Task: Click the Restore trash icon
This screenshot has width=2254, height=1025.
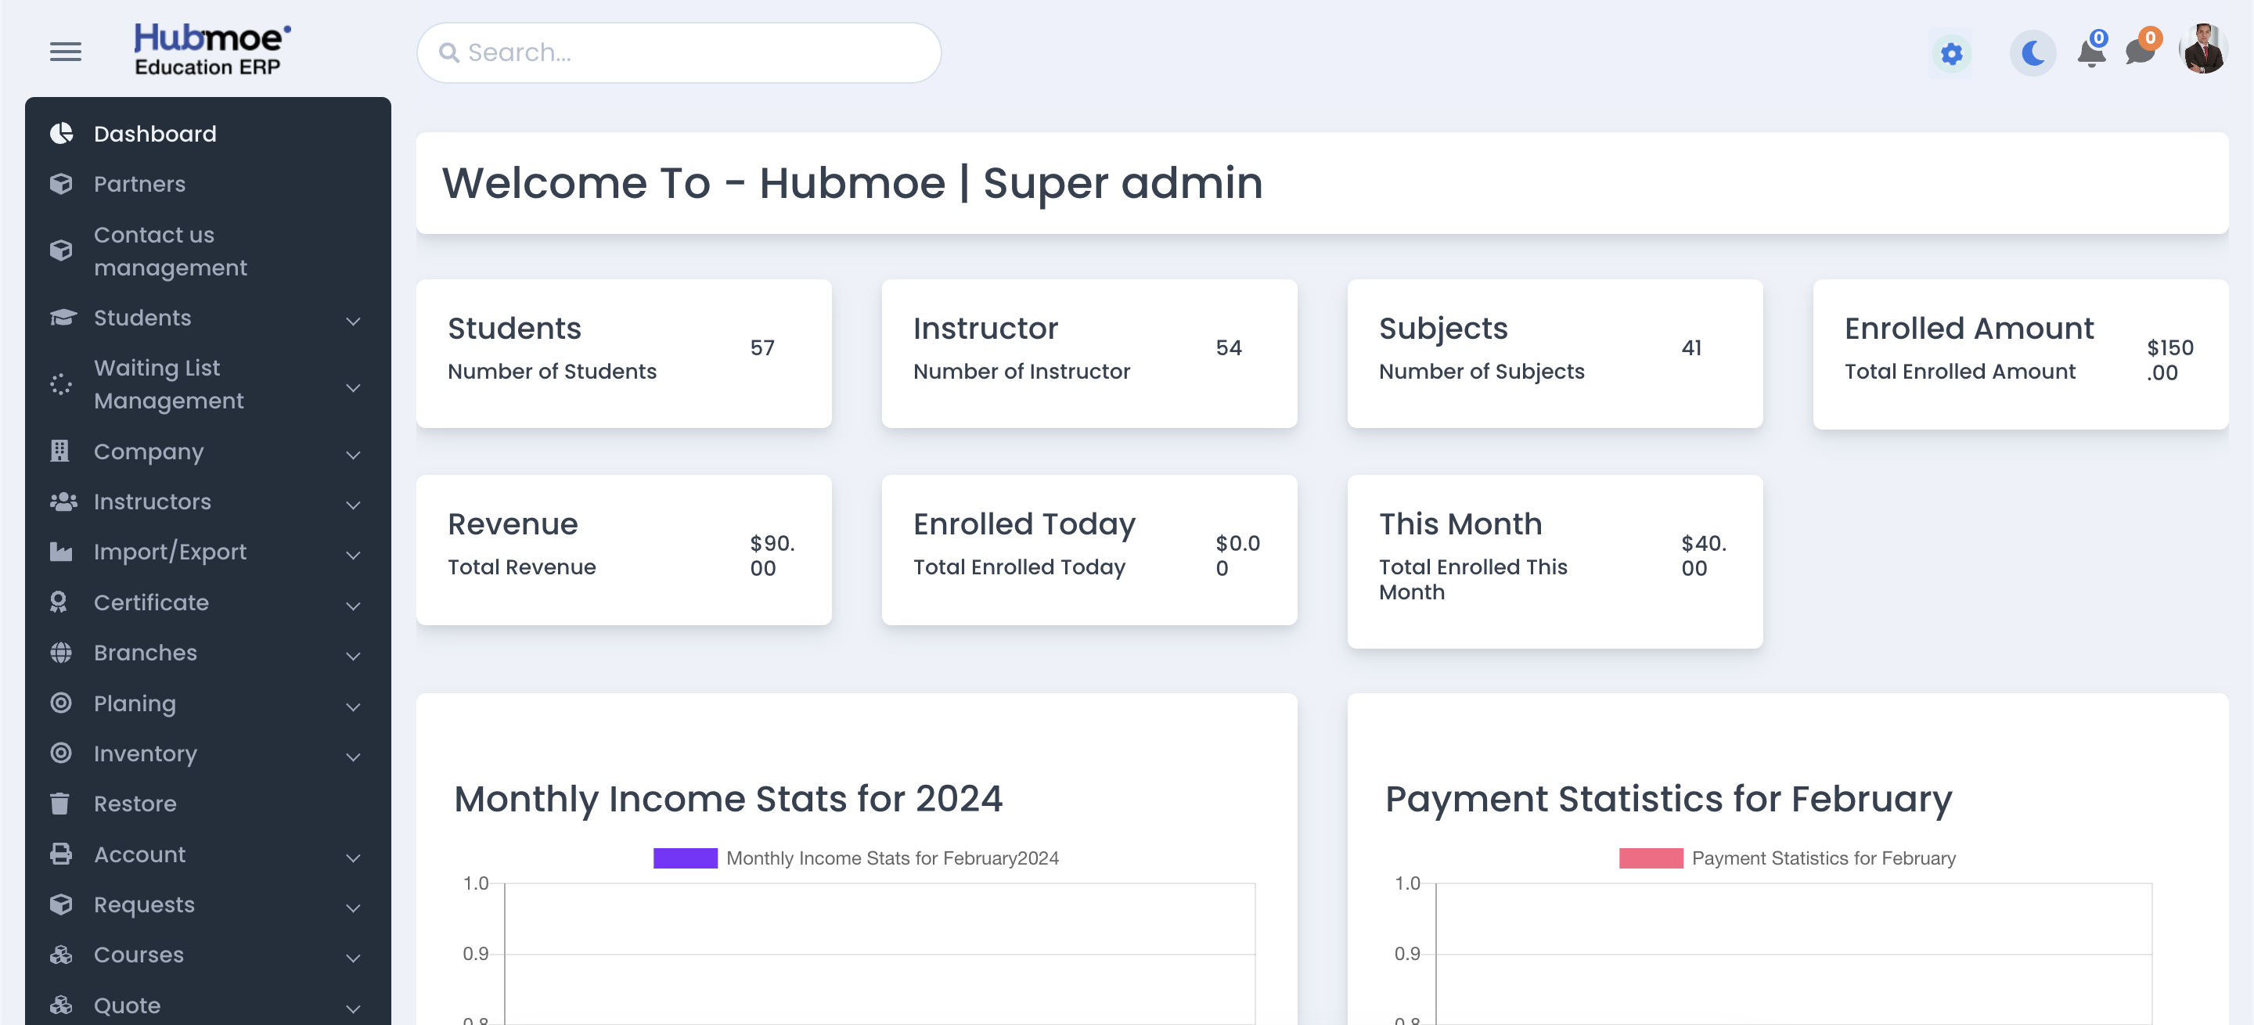Action: pyautogui.click(x=60, y=804)
